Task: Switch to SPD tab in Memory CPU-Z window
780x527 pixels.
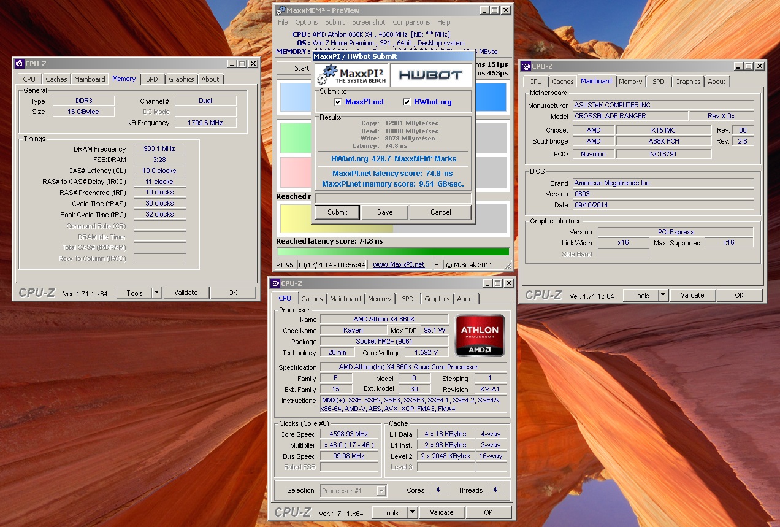Action: (x=152, y=79)
